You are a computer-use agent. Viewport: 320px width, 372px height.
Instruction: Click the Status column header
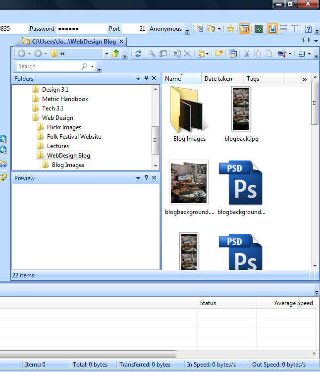[x=226, y=303]
